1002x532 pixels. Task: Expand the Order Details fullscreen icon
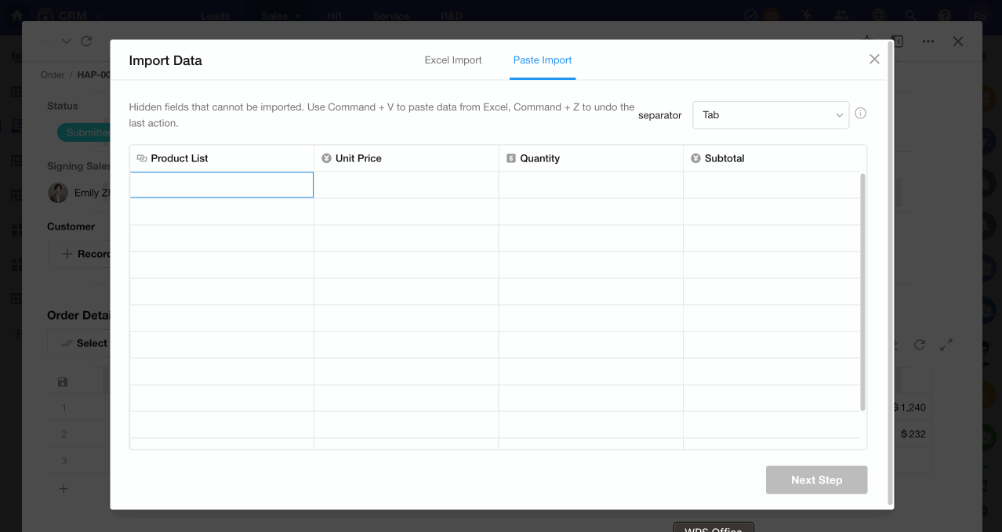click(946, 345)
